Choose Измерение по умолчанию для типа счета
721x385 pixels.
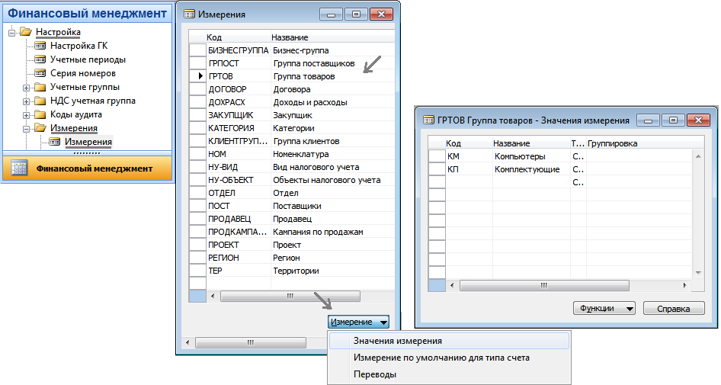pos(449,358)
